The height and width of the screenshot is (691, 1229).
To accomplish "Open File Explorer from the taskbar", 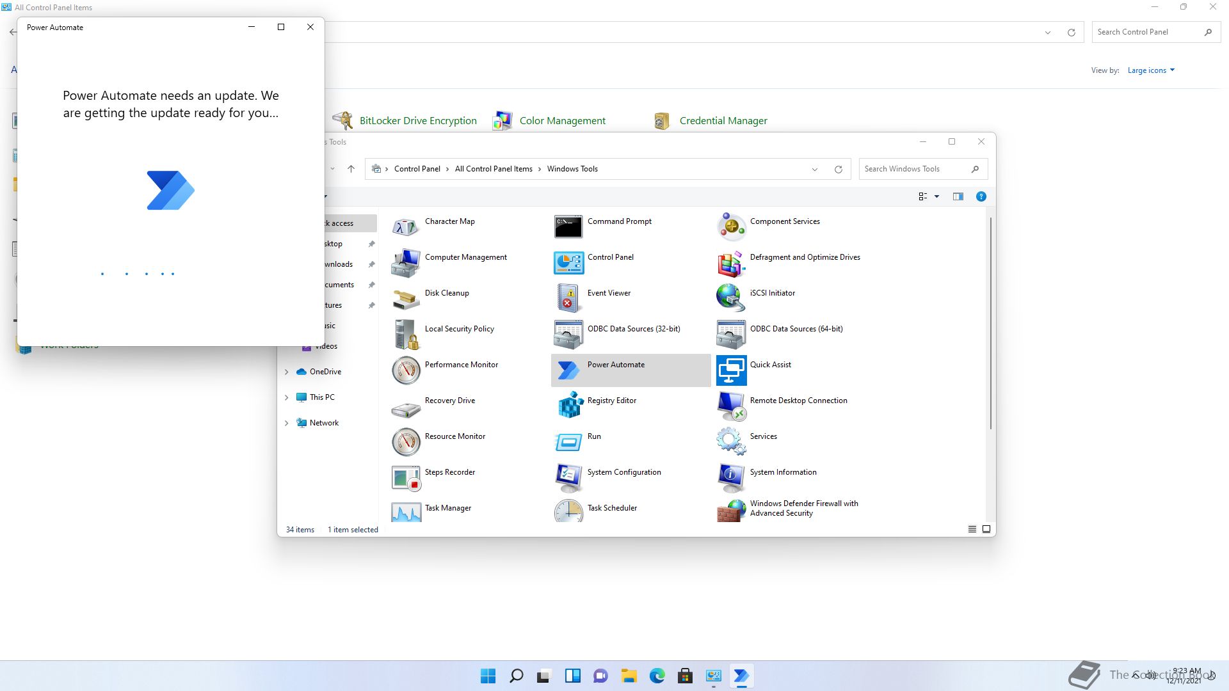I will tap(629, 676).
